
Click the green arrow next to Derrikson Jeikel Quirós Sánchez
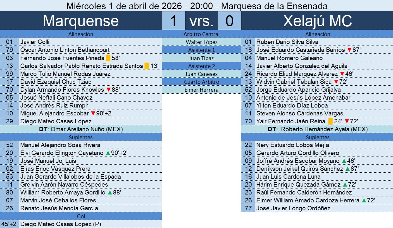tap(347, 169)
